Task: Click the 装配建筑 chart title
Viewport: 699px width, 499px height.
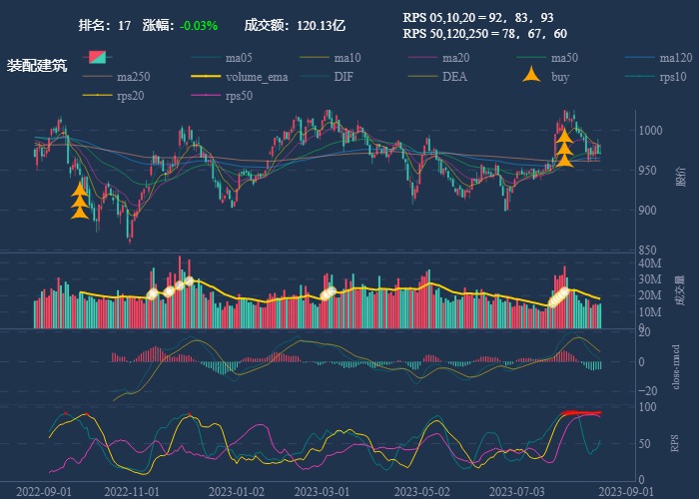Action: tap(37, 66)
